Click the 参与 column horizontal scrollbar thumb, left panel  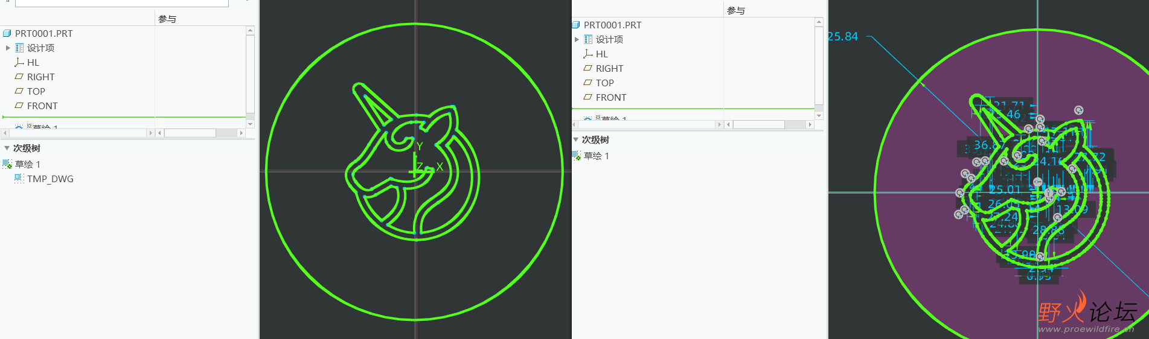pos(190,133)
